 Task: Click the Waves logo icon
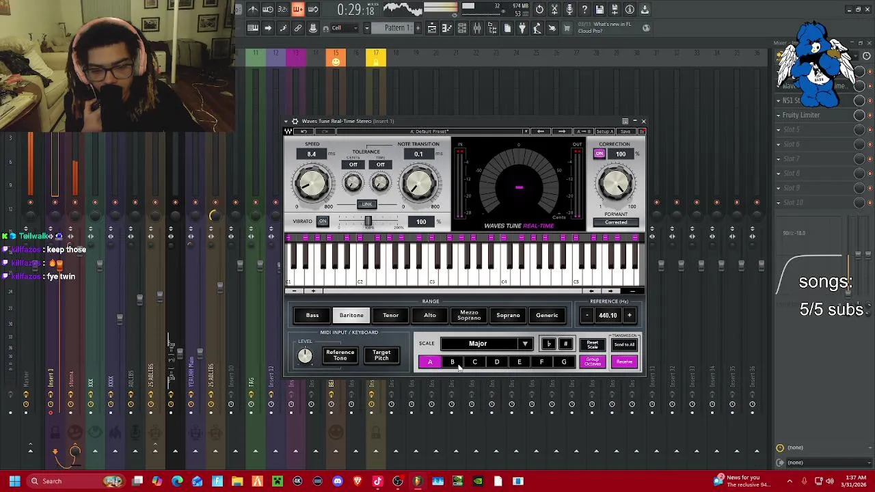(x=288, y=131)
